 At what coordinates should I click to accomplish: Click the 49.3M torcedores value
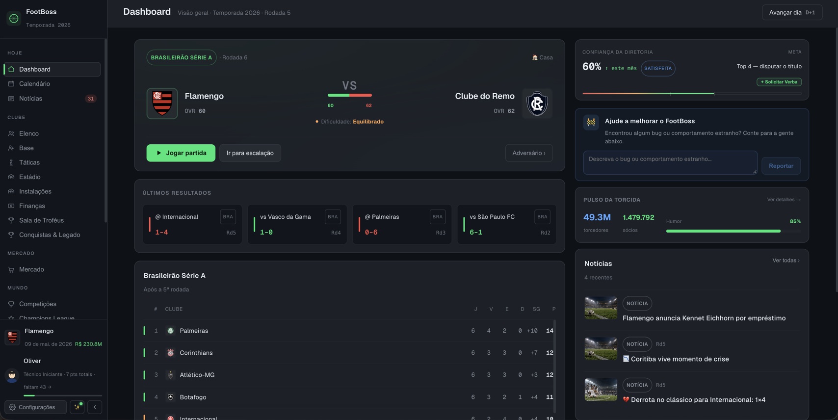pos(597,217)
